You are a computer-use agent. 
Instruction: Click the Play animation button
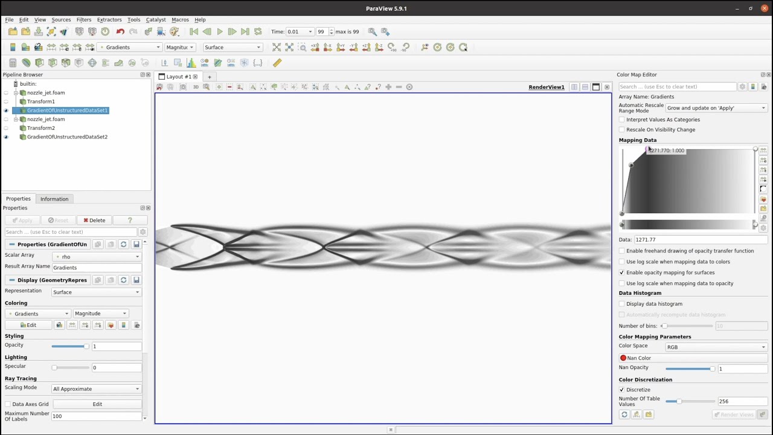tap(220, 31)
